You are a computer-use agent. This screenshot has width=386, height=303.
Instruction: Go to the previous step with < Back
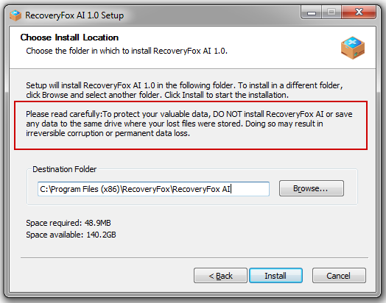pyautogui.click(x=220, y=276)
